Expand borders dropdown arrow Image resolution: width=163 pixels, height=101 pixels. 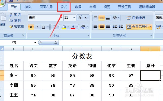pyautogui.click(x=58, y=27)
